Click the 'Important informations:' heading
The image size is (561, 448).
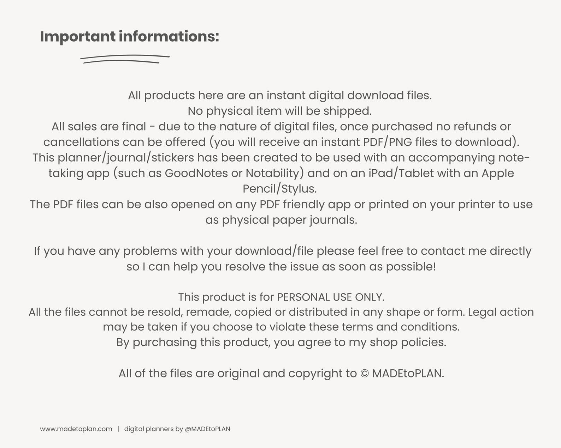130,37
